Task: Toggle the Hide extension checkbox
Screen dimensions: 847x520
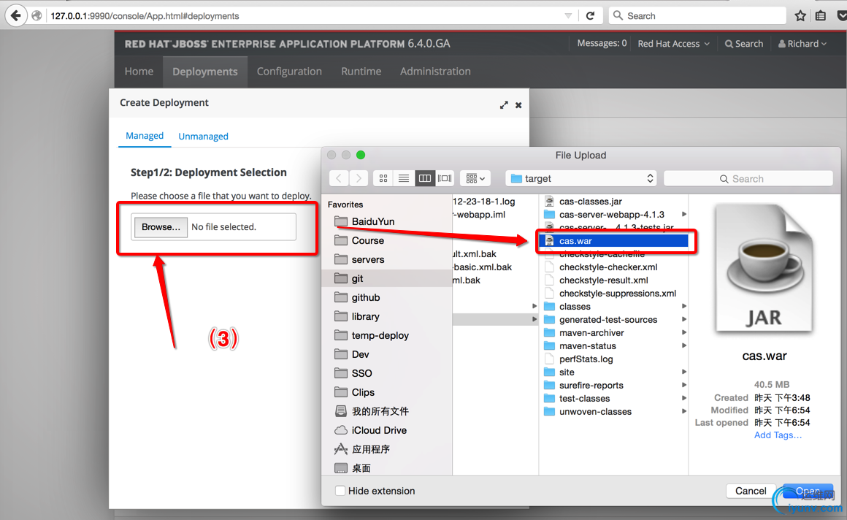Action: pyautogui.click(x=340, y=491)
